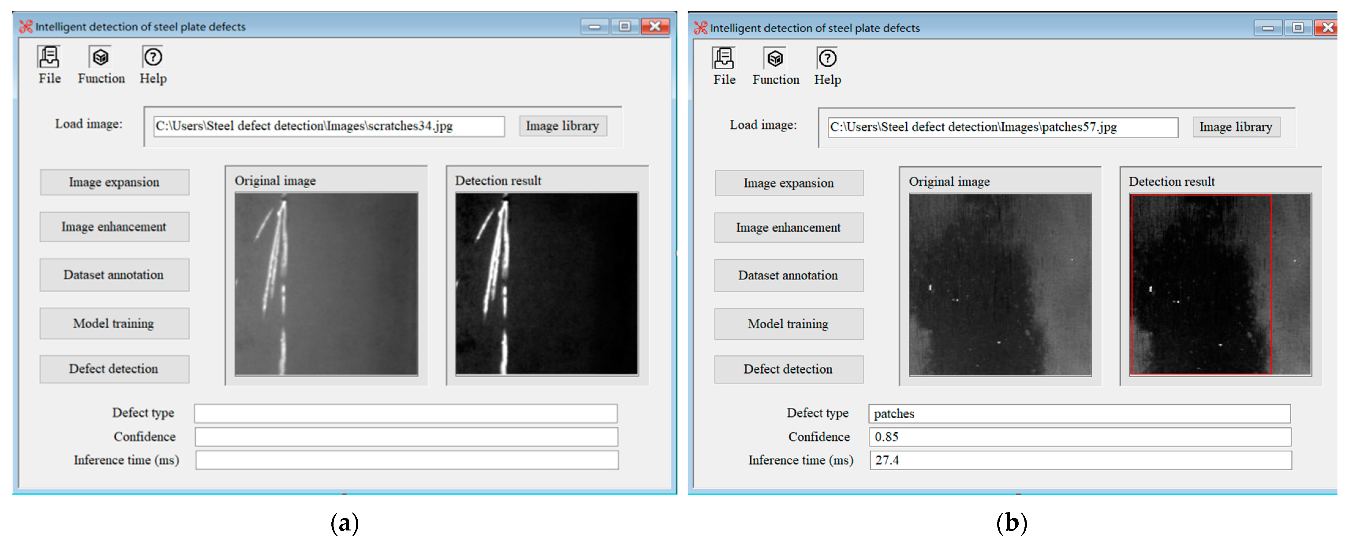Click Image expansion button in left window
1350x543 pixels.
pyautogui.click(x=114, y=182)
